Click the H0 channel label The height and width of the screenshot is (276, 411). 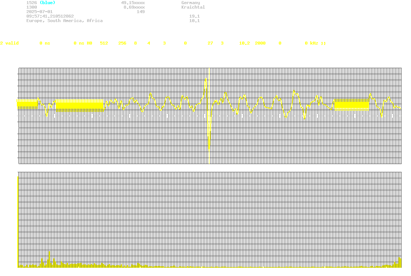[x=90, y=43]
